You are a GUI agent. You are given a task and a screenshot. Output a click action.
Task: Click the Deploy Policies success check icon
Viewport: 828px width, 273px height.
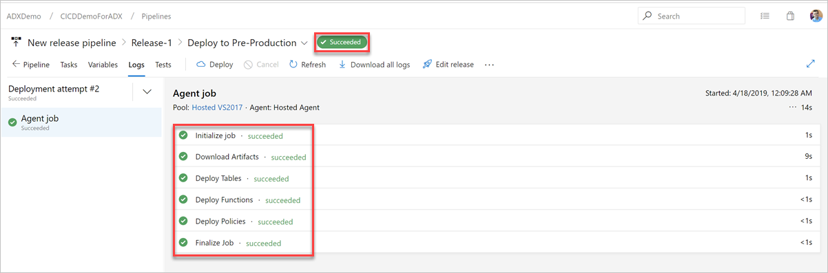click(x=183, y=221)
